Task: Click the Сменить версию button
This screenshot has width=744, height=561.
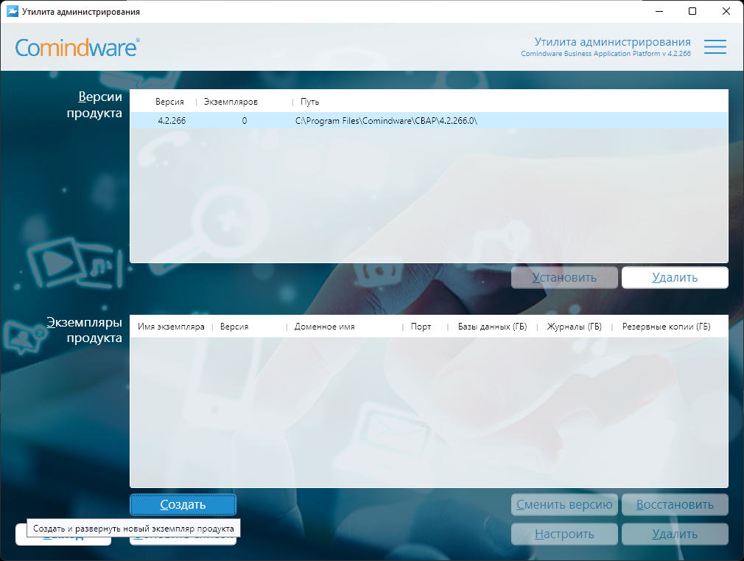Action: click(x=564, y=504)
